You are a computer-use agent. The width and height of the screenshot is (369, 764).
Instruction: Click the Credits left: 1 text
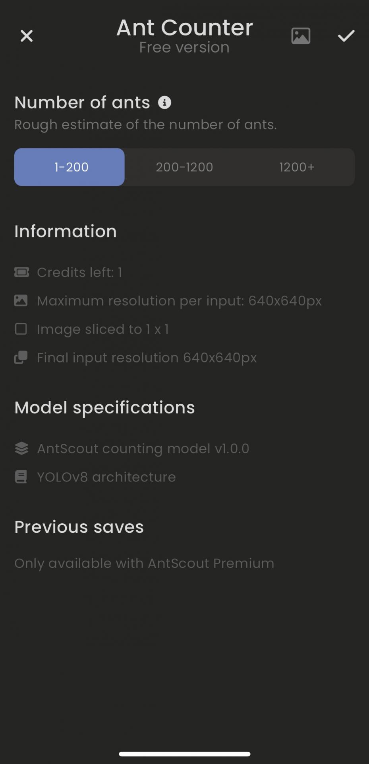tap(79, 273)
